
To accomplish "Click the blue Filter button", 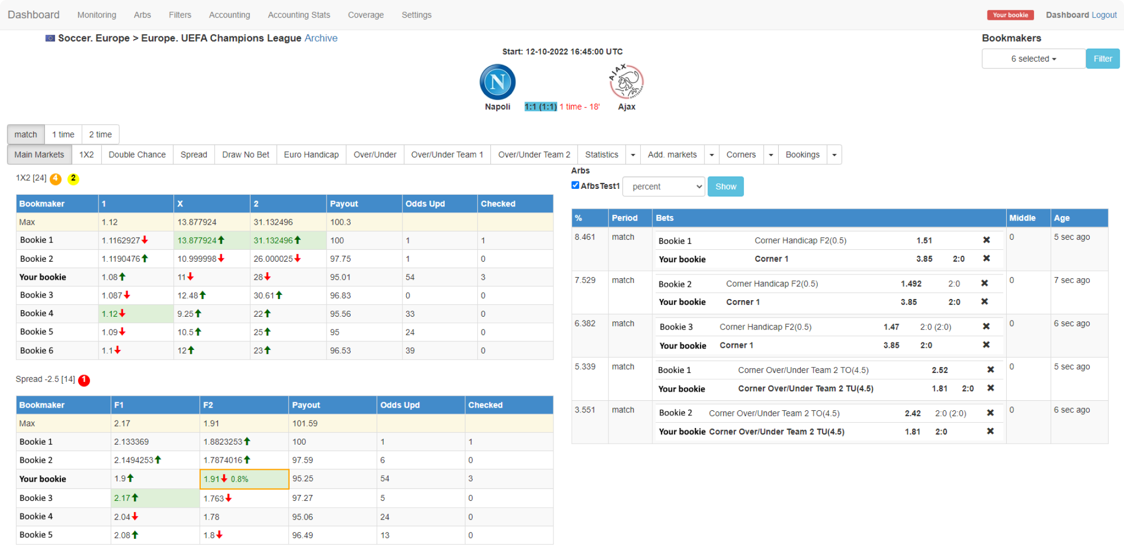I will [x=1103, y=59].
